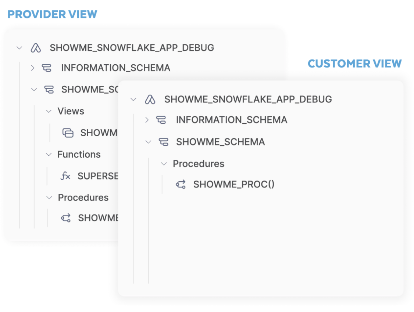414x312 pixels.
Task: Click the application icon in Provider View
Action: pyautogui.click(x=36, y=48)
